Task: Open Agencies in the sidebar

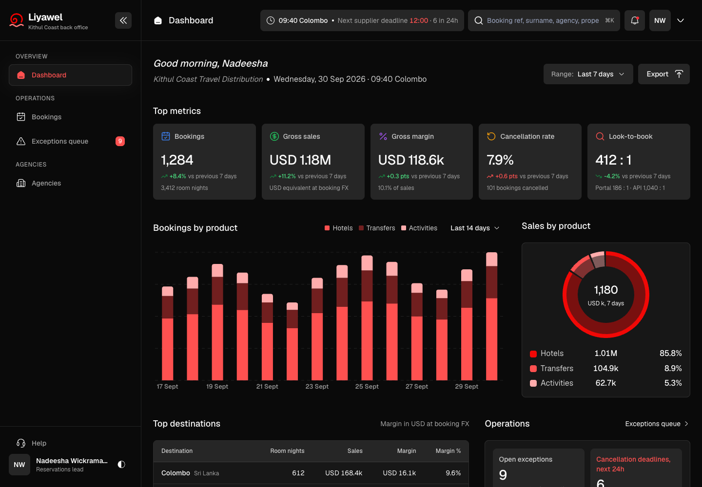Action: 70,183
